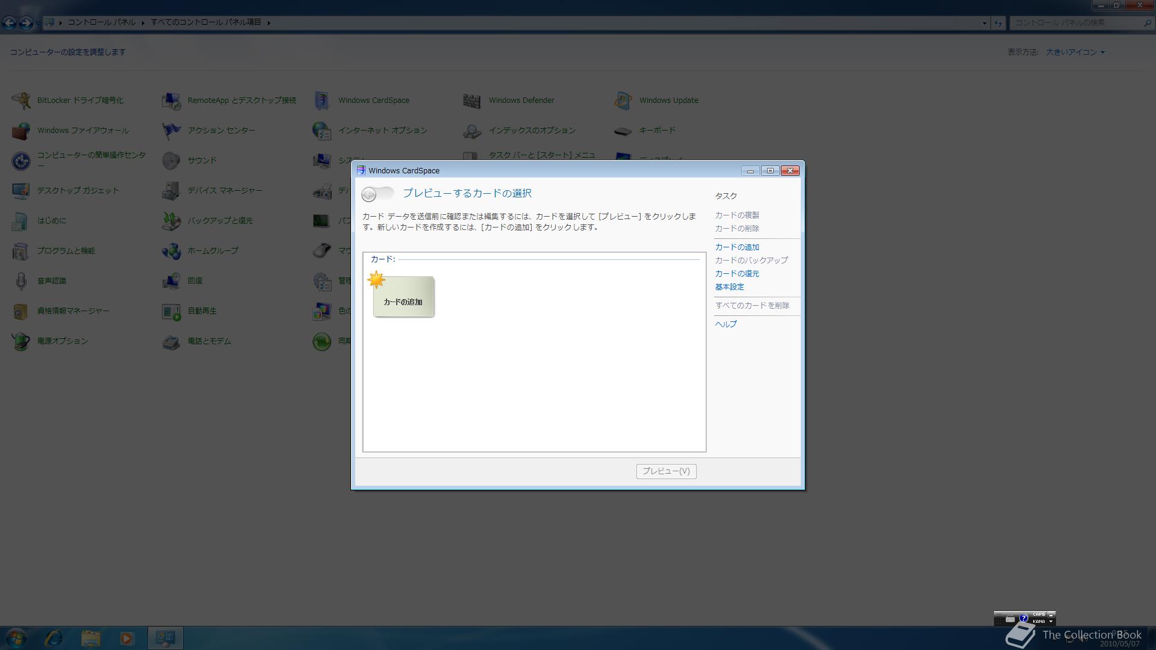Click カードの復元 task link
The image size is (1156, 650).
737,274
